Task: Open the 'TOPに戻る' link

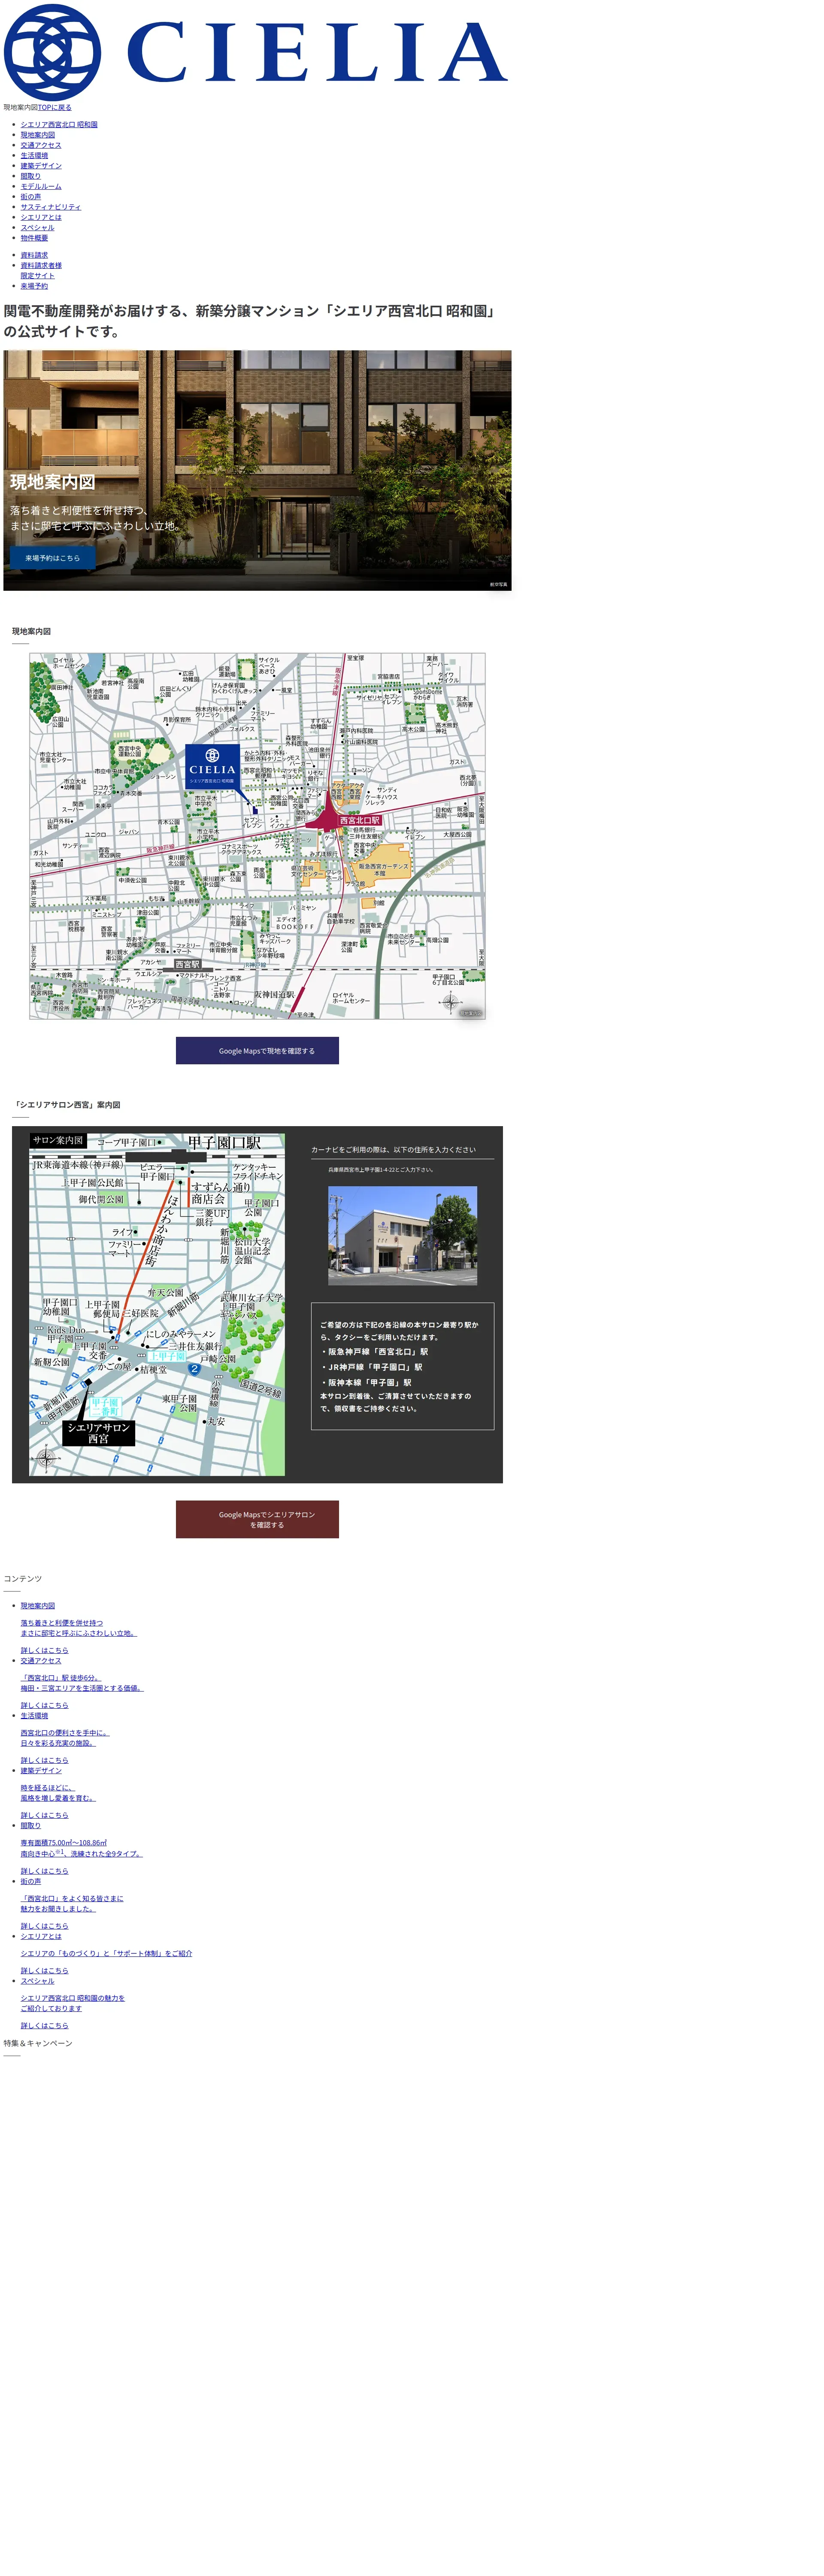Action: pyautogui.click(x=55, y=107)
